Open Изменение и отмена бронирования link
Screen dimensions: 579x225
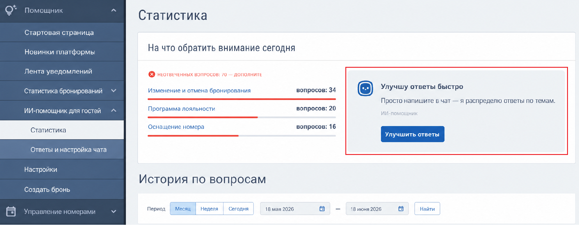click(x=199, y=90)
